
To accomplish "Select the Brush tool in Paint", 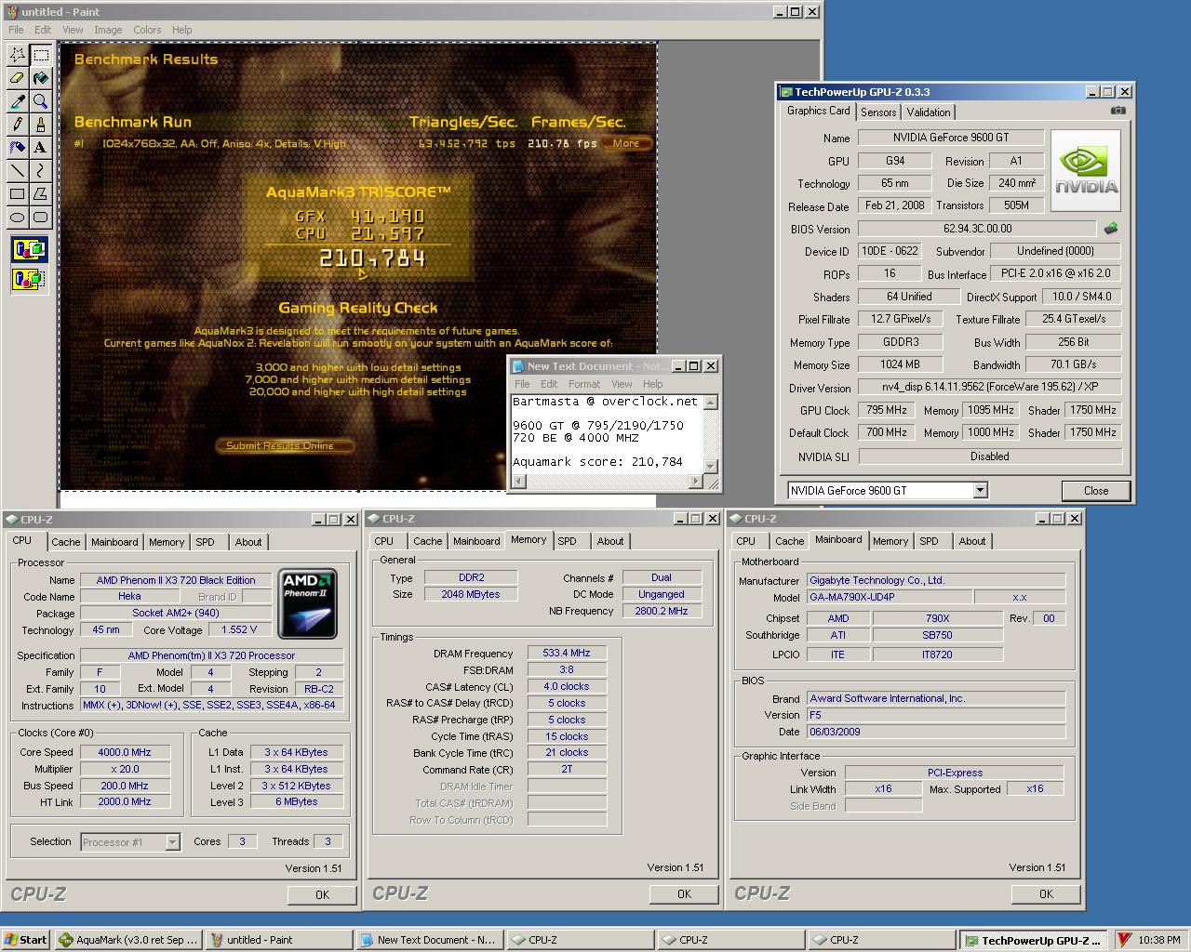I will 40,125.
